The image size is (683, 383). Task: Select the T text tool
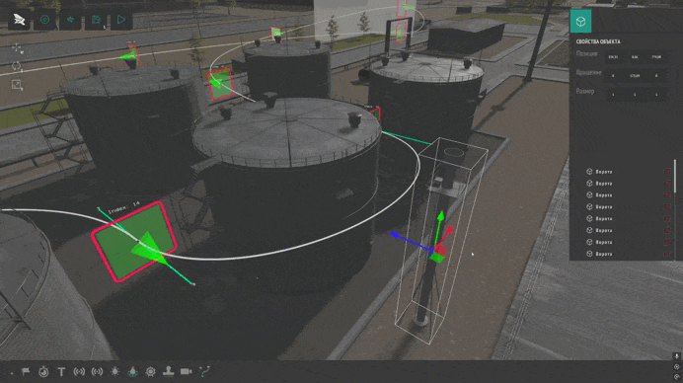(x=61, y=372)
